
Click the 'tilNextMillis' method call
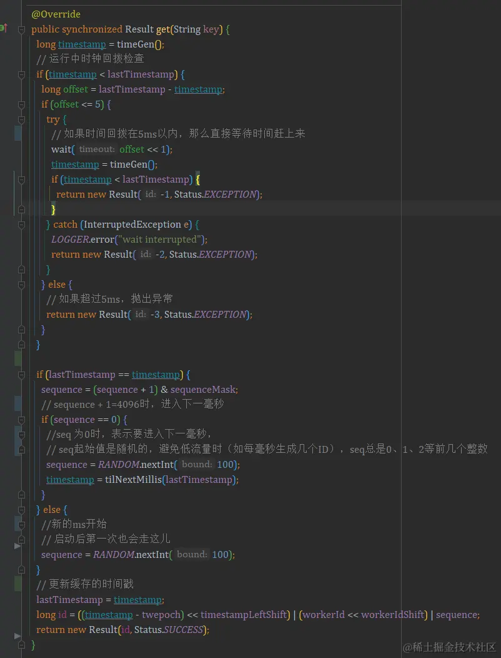[133, 480]
